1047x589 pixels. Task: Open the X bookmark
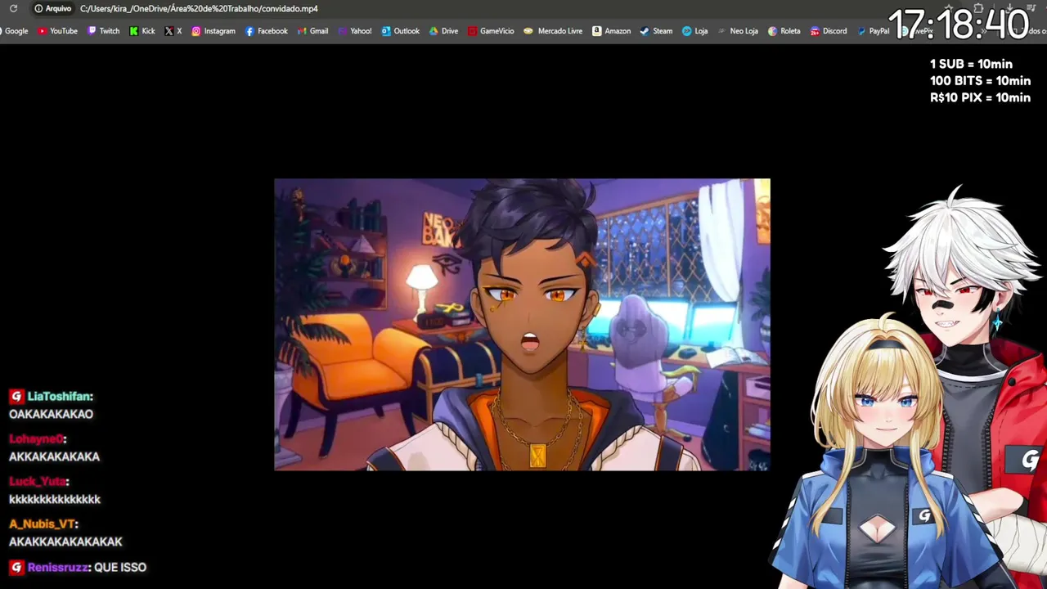[x=173, y=31]
